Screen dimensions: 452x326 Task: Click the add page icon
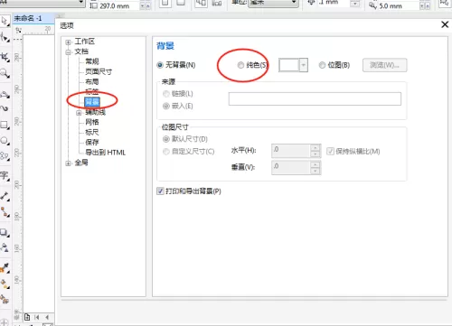click(x=27, y=317)
